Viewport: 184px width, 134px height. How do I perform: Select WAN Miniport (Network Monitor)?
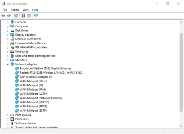pyautogui.click(x=41, y=98)
